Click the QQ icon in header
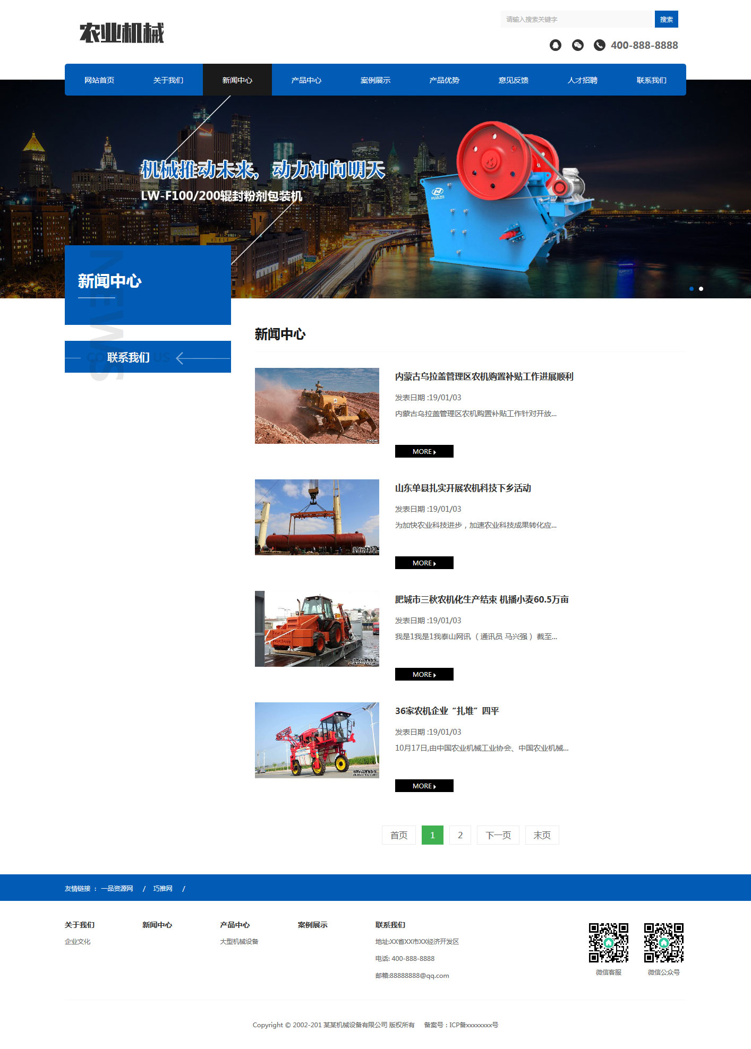This screenshot has height=1049, width=751. pos(555,45)
